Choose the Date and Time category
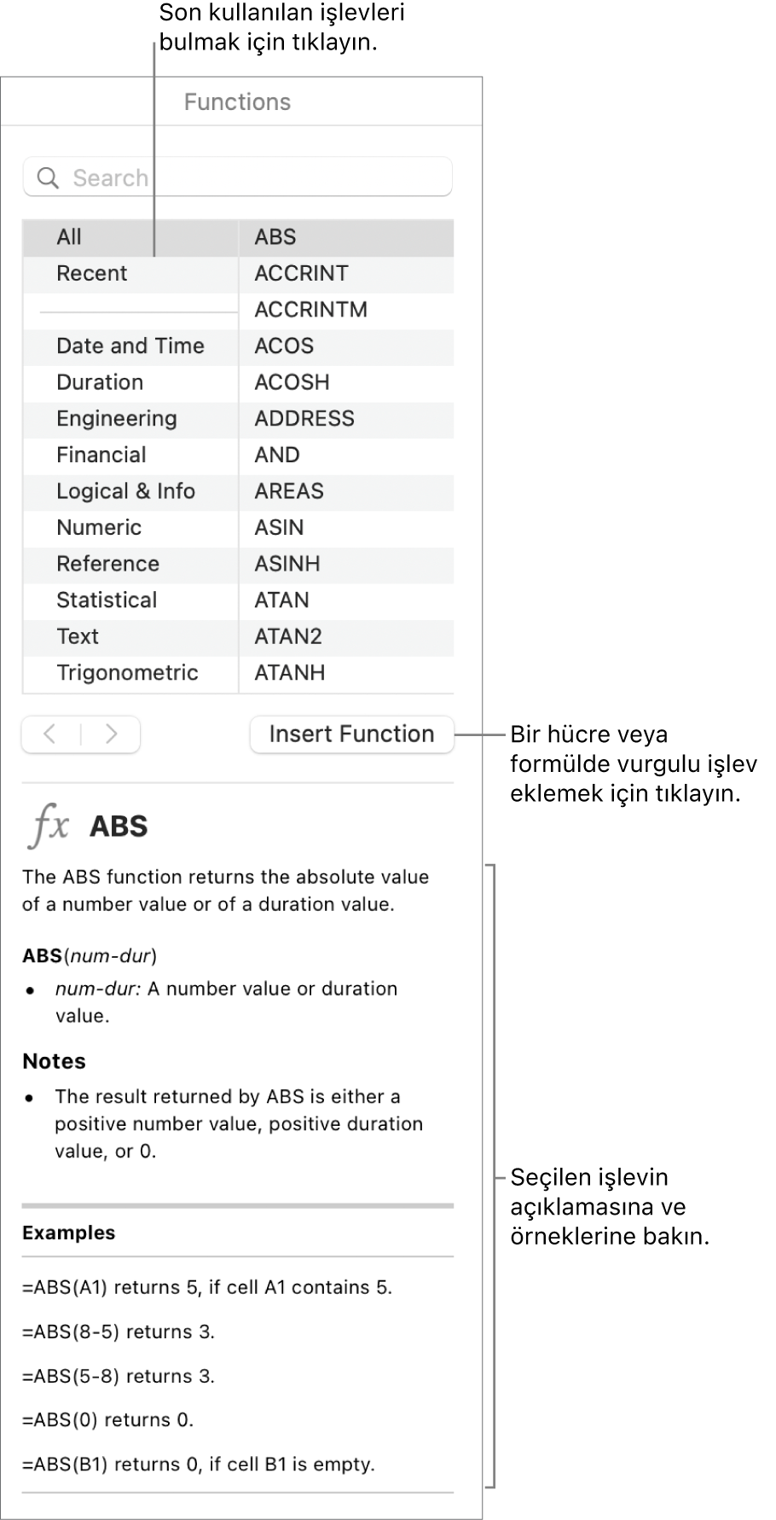The height and width of the screenshot is (1520, 776). click(x=130, y=346)
